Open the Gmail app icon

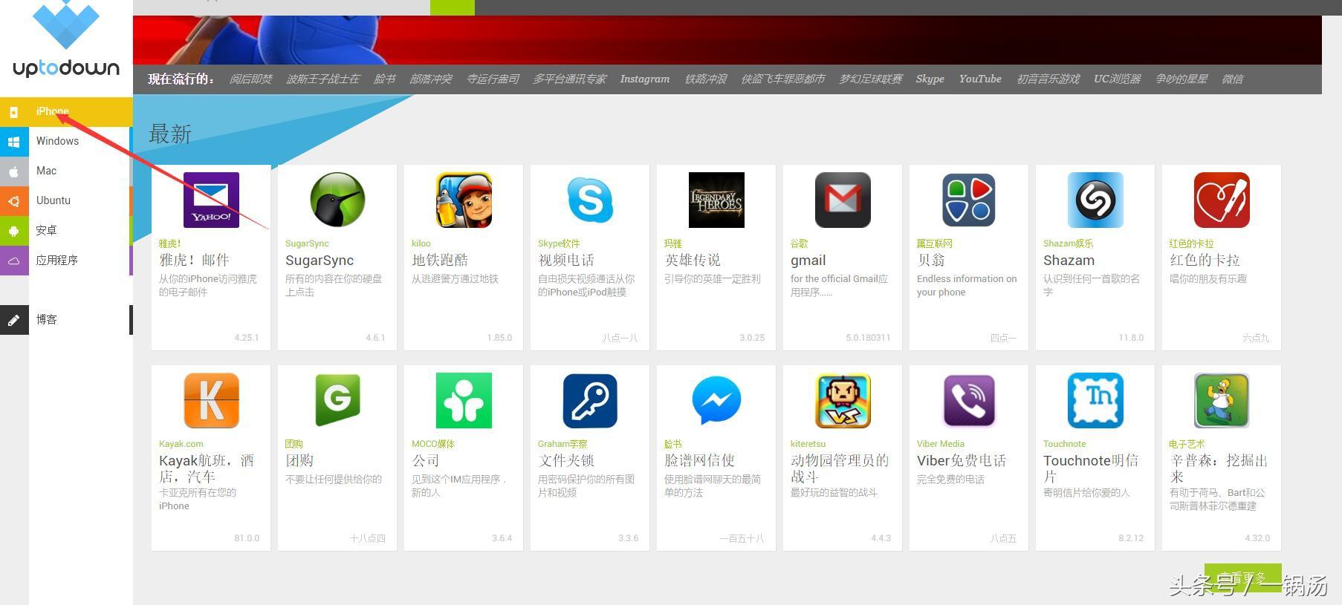pyautogui.click(x=843, y=200)
